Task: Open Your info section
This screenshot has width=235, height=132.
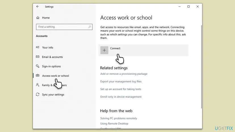Action: [47, 47]
